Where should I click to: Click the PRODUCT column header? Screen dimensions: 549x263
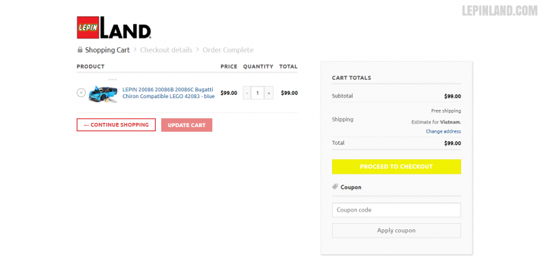coord(91,67)
